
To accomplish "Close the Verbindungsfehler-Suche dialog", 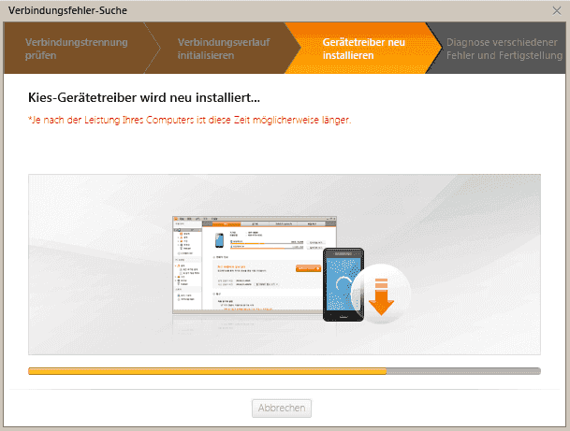I will 557,11.
